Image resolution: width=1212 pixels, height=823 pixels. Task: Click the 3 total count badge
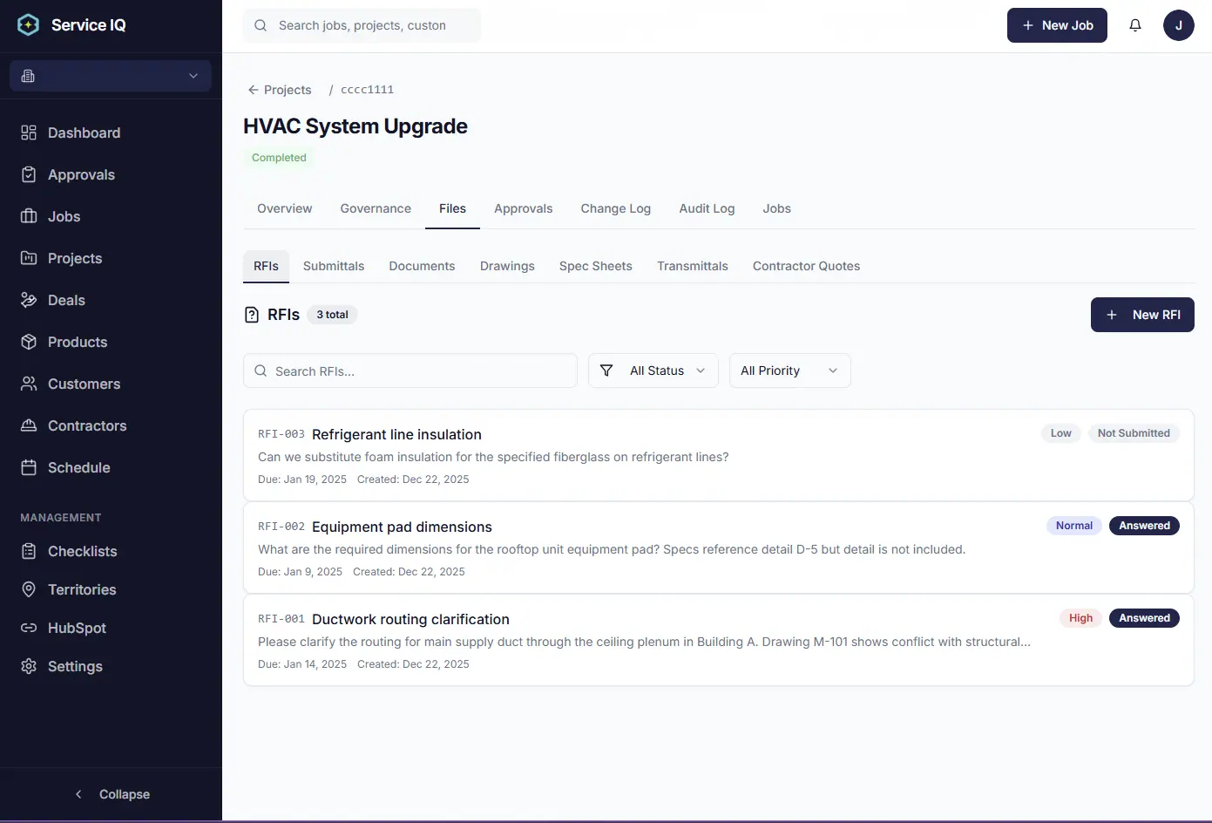(x=332, y=315)
